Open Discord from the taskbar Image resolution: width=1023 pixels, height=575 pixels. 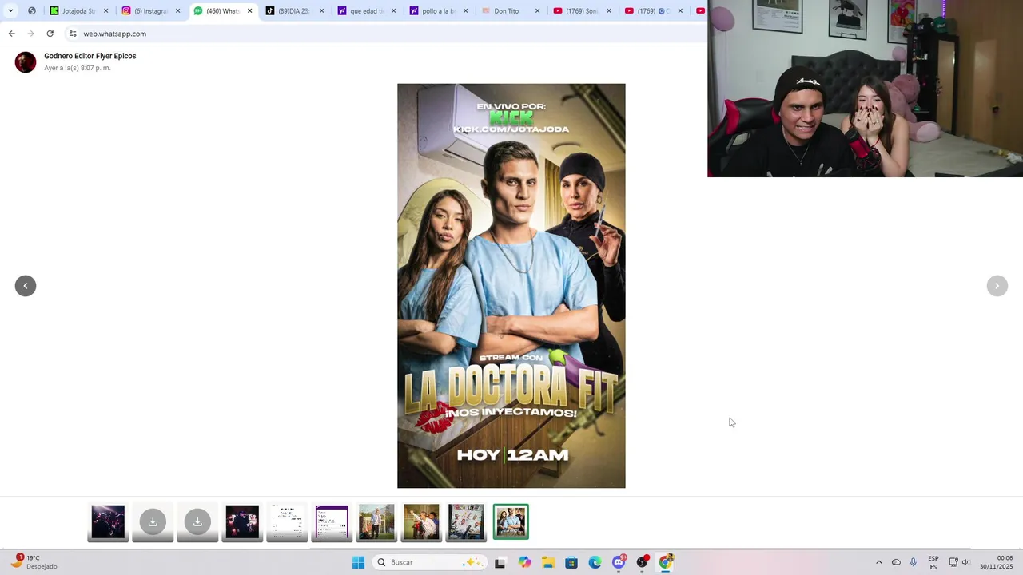(619, 562)
